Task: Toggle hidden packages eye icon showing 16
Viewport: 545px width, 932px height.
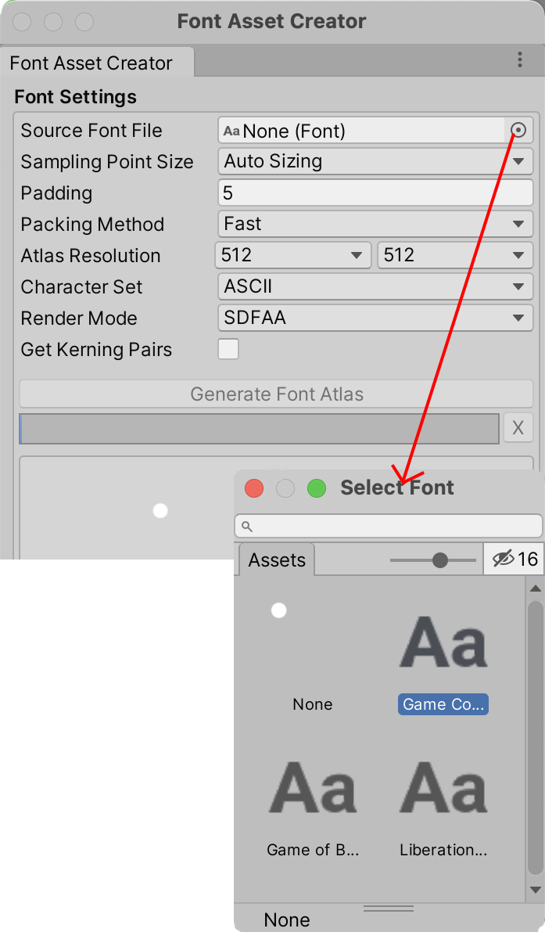Action: 513,559
